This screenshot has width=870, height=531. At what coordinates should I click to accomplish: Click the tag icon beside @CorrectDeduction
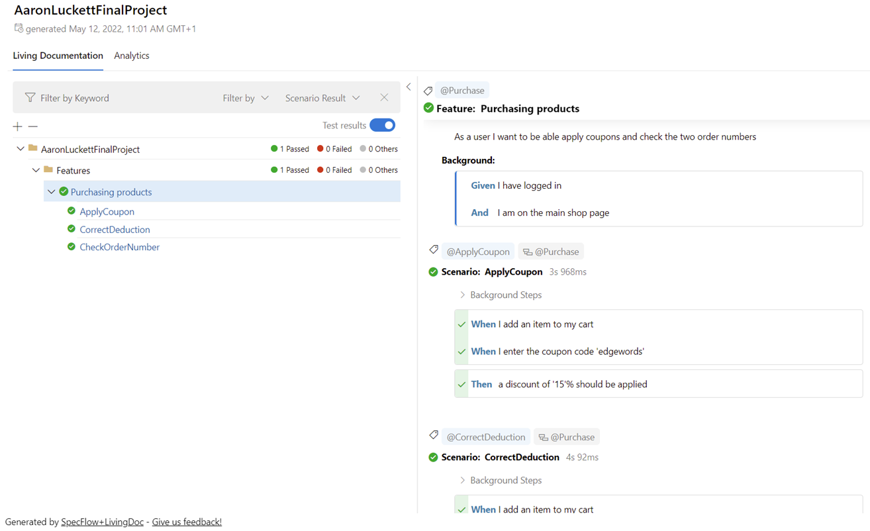[x=434, y=435]
